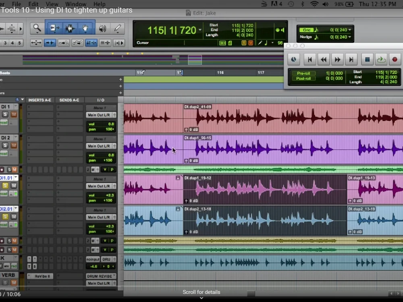Select the Scrubber speaker tool
The width and height of the screenshot is (403, 302).
(x=102, y=29)
